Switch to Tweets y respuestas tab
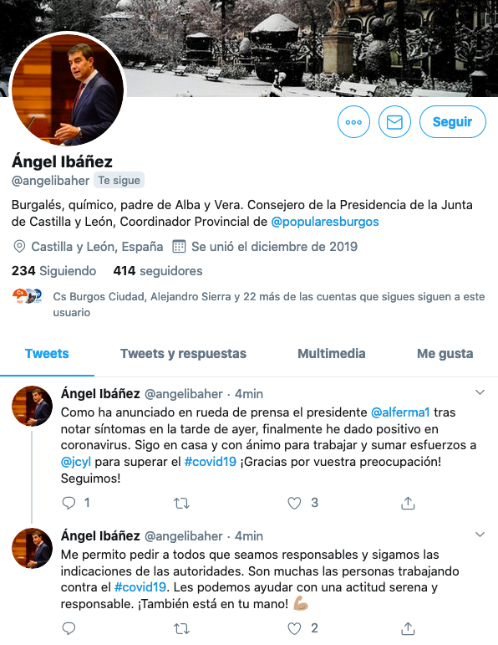 pyautogui.click(x=183, y=354)
